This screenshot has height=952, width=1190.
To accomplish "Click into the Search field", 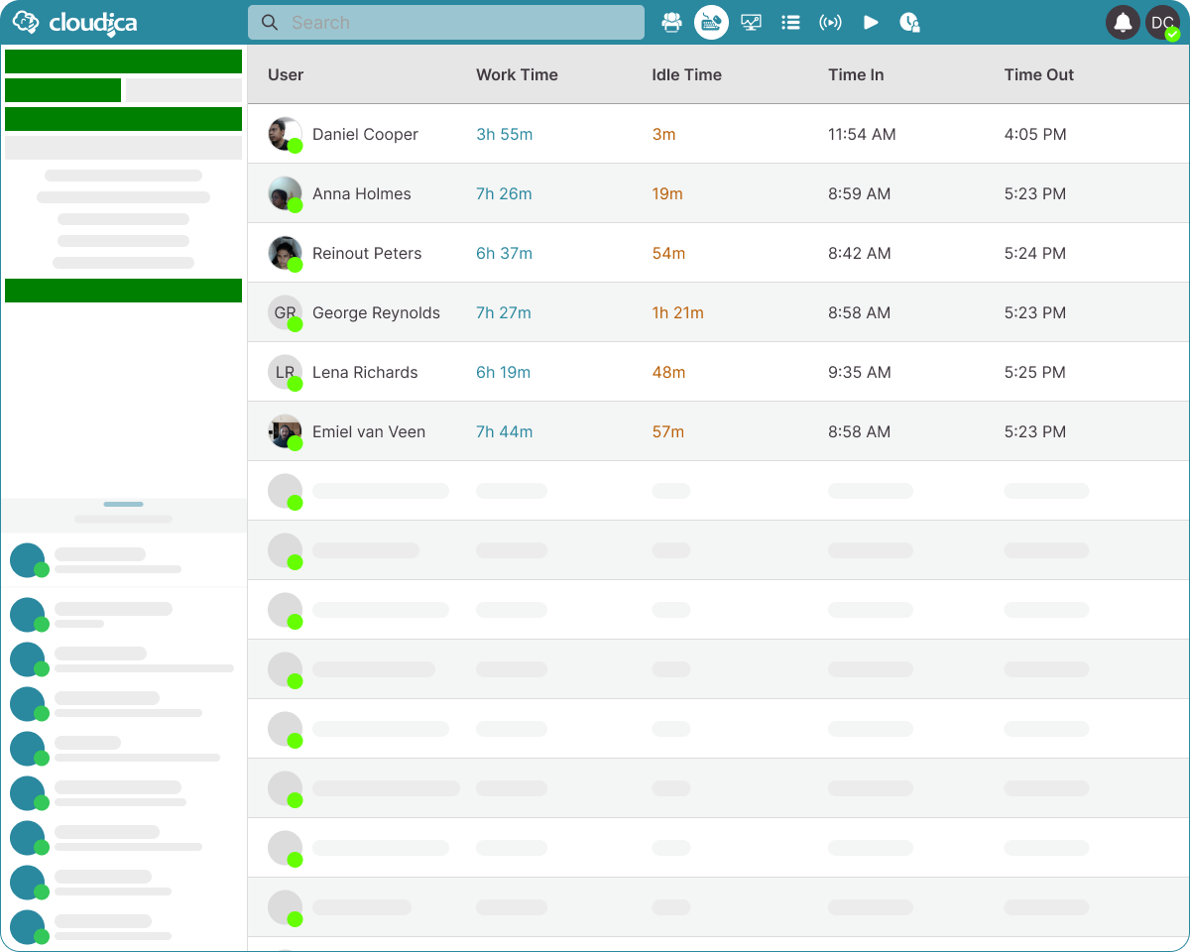I will (446, 22).
